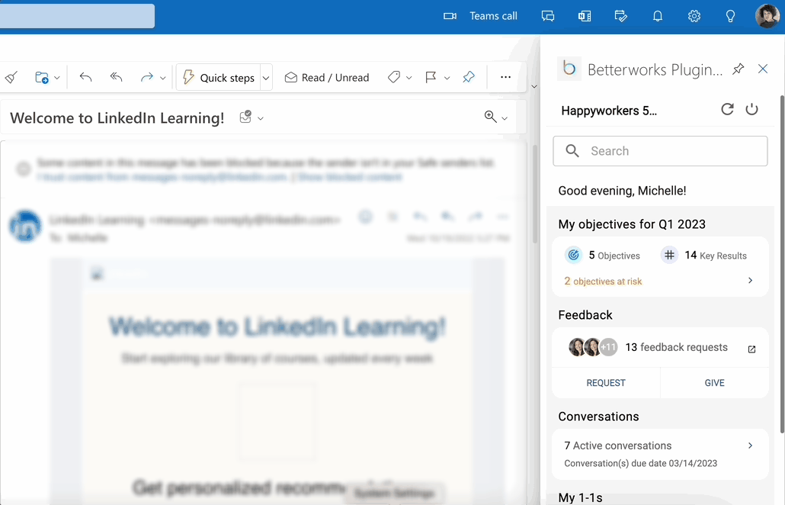Viewport: 785px width, 505px height.
Task: Expand objectives card chevron arrow
Action: click(x=750, y=281)
